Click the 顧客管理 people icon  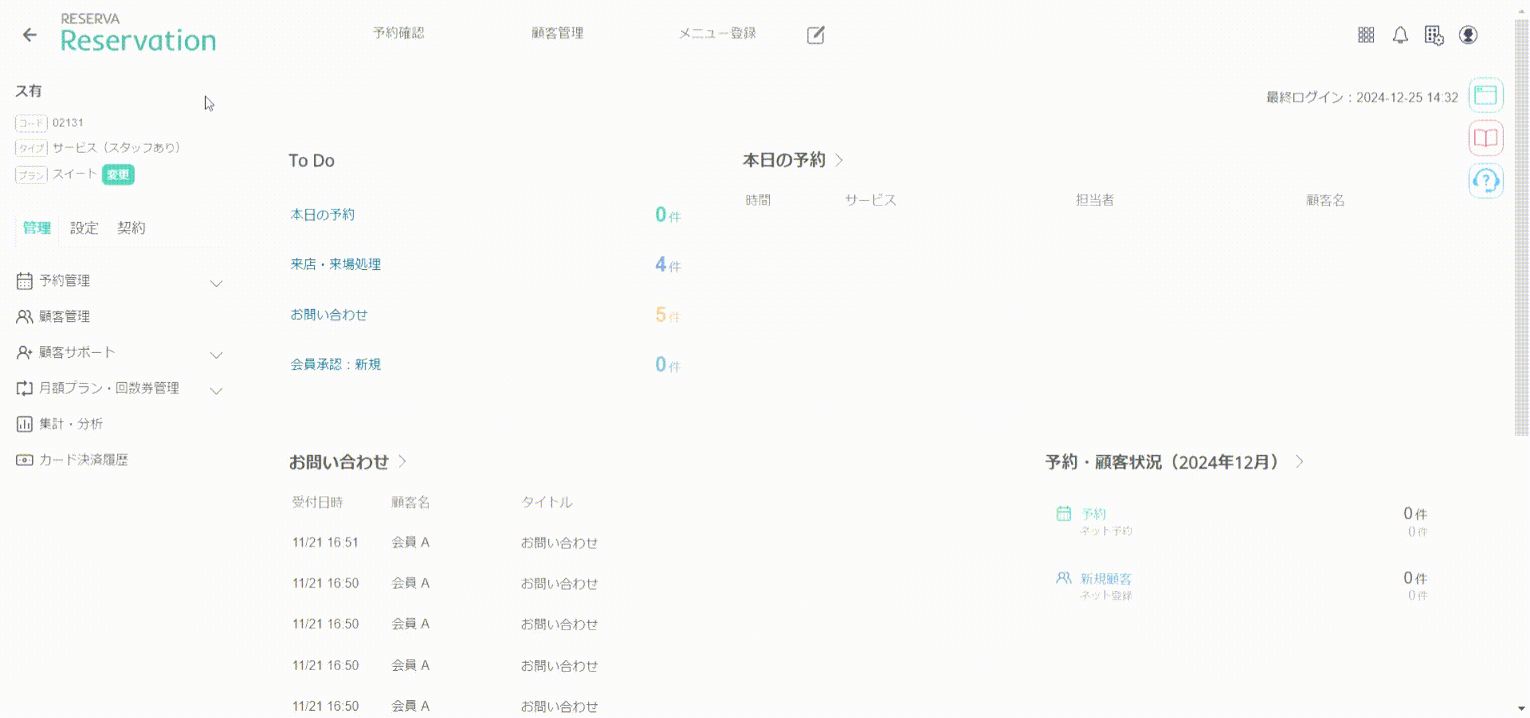[25, 316]
